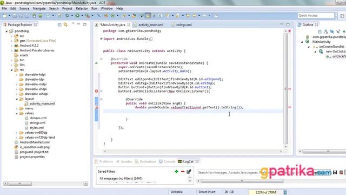This screenshot has height=195, width=346.
Task: Open the Refactor menu
Action: click(82, 9)
